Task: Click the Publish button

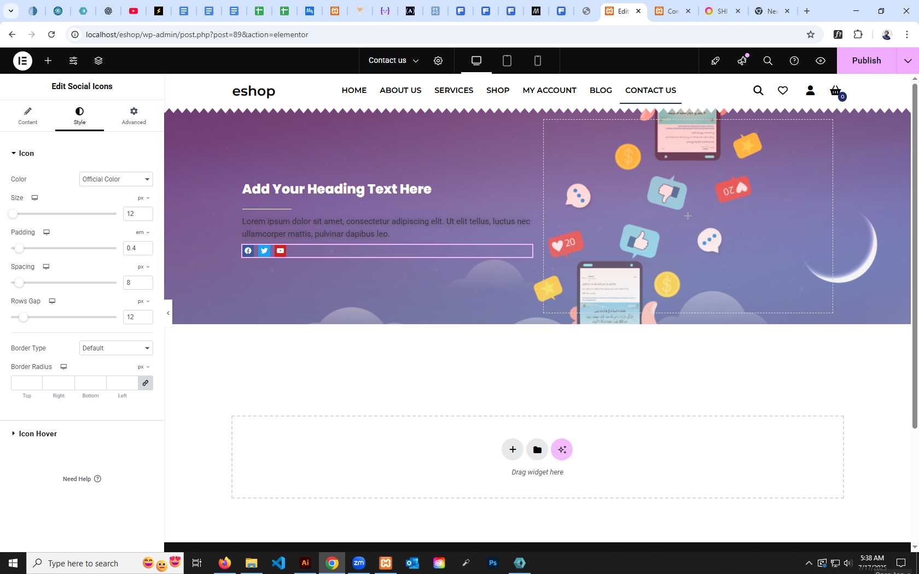Action: [x=866, y=61]
